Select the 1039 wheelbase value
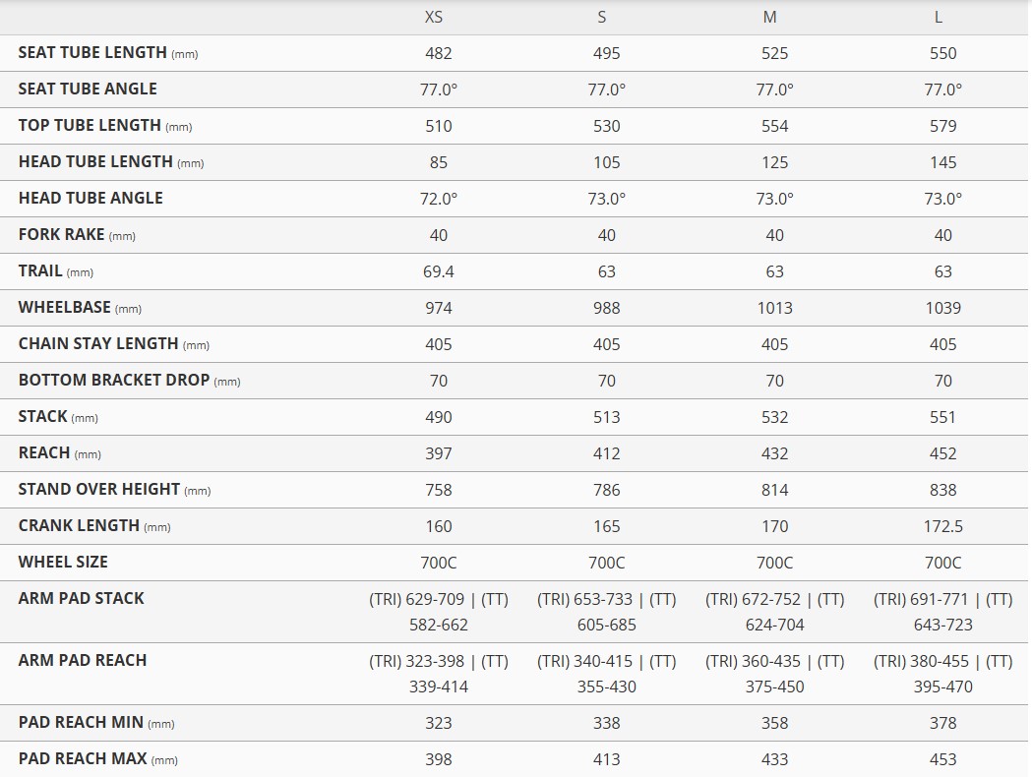1032x777 pixels. (943, 308)
